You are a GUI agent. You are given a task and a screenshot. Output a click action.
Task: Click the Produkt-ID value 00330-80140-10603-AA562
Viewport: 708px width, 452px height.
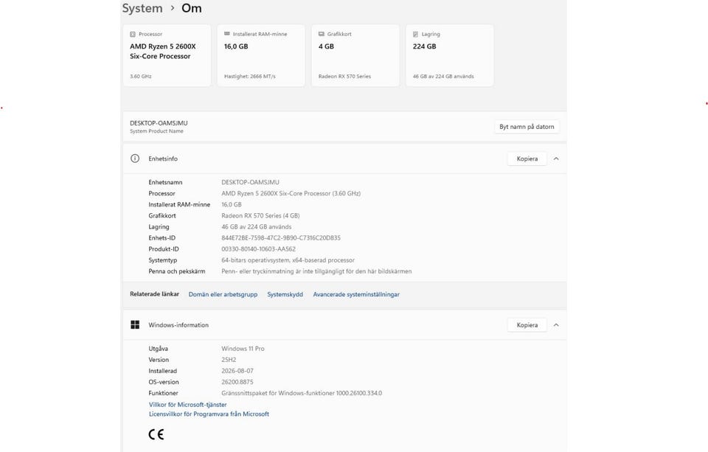[x=258, y=249]
